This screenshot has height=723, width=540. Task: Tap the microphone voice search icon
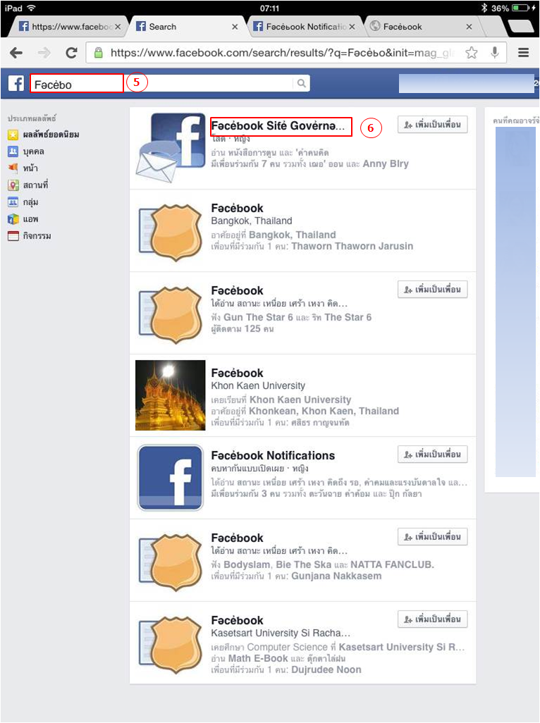click(x=495, y=53)
